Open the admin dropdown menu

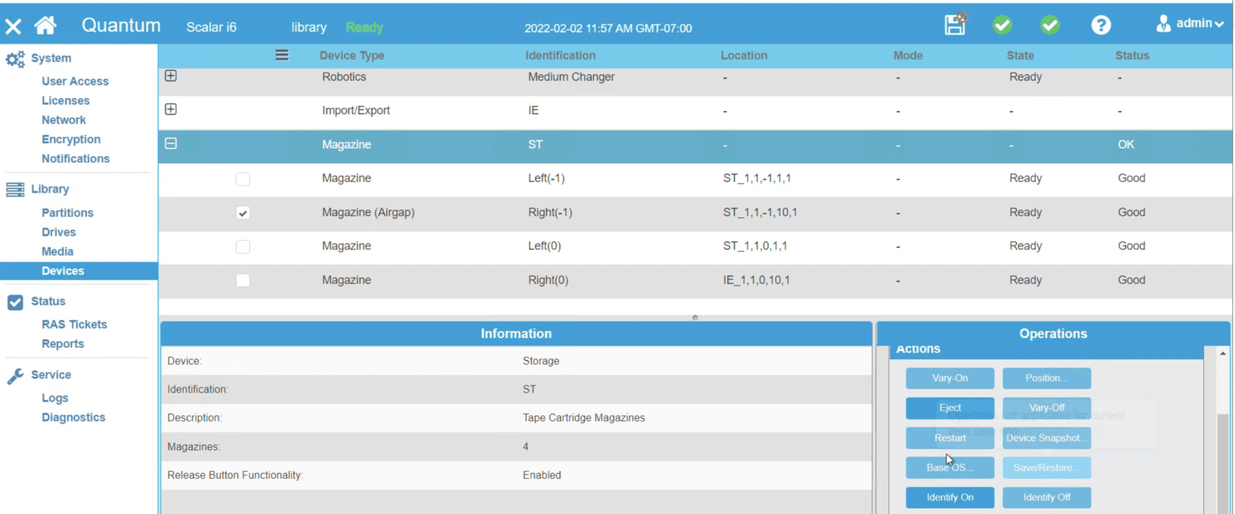click(x=1200, y=24)
